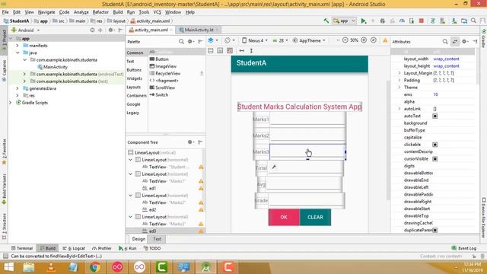Image resolution: width=487 pixels, height=274 pixels.
Task: Open the Terminal tool window
Action: pyautogui.click(x=22, y=248)
